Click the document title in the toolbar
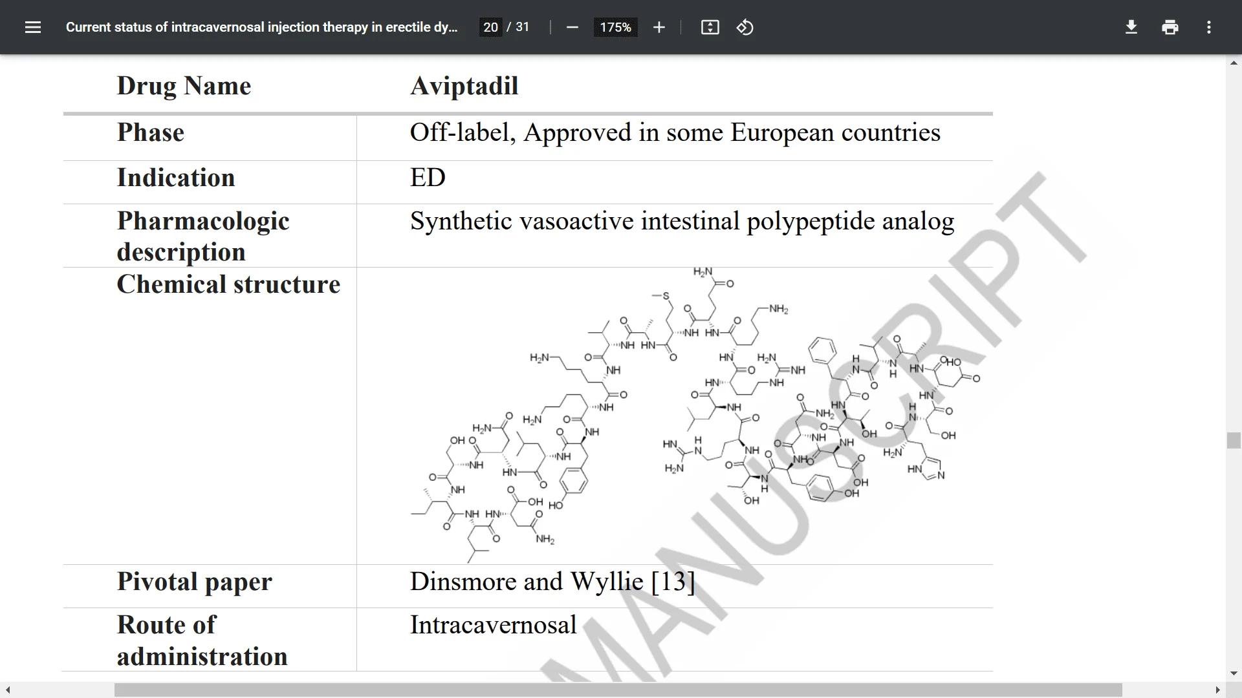1242x698 pixels. (261, 27)
